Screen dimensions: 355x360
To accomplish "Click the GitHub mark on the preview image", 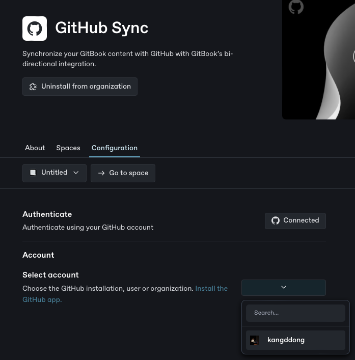I will tap(296, 7).
